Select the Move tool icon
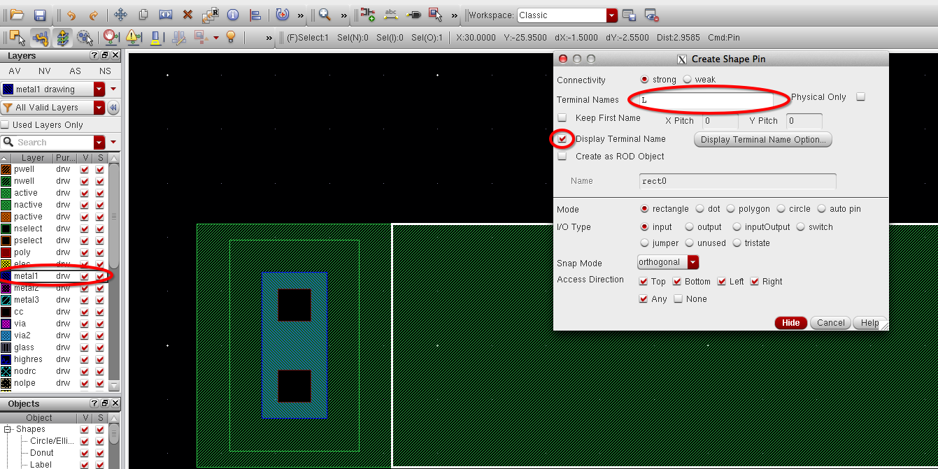 click(x=120, y=15)
